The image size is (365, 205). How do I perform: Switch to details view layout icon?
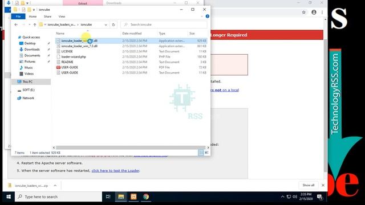(x=201, y=153)
